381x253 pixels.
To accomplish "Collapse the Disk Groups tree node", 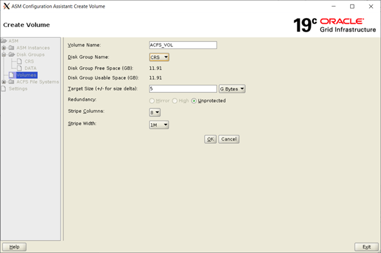I will coord(4,54).
